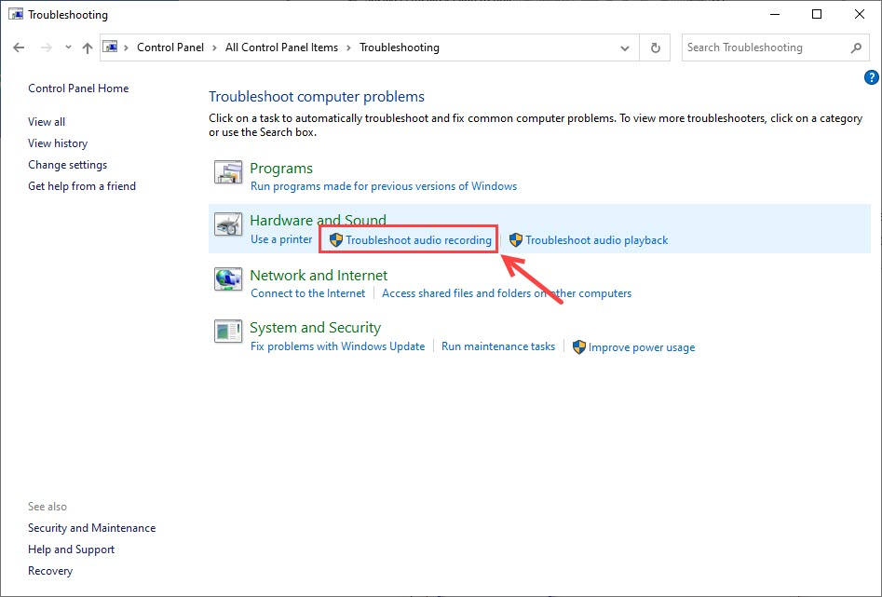Open the recent locations dropdown arrow

68,47
